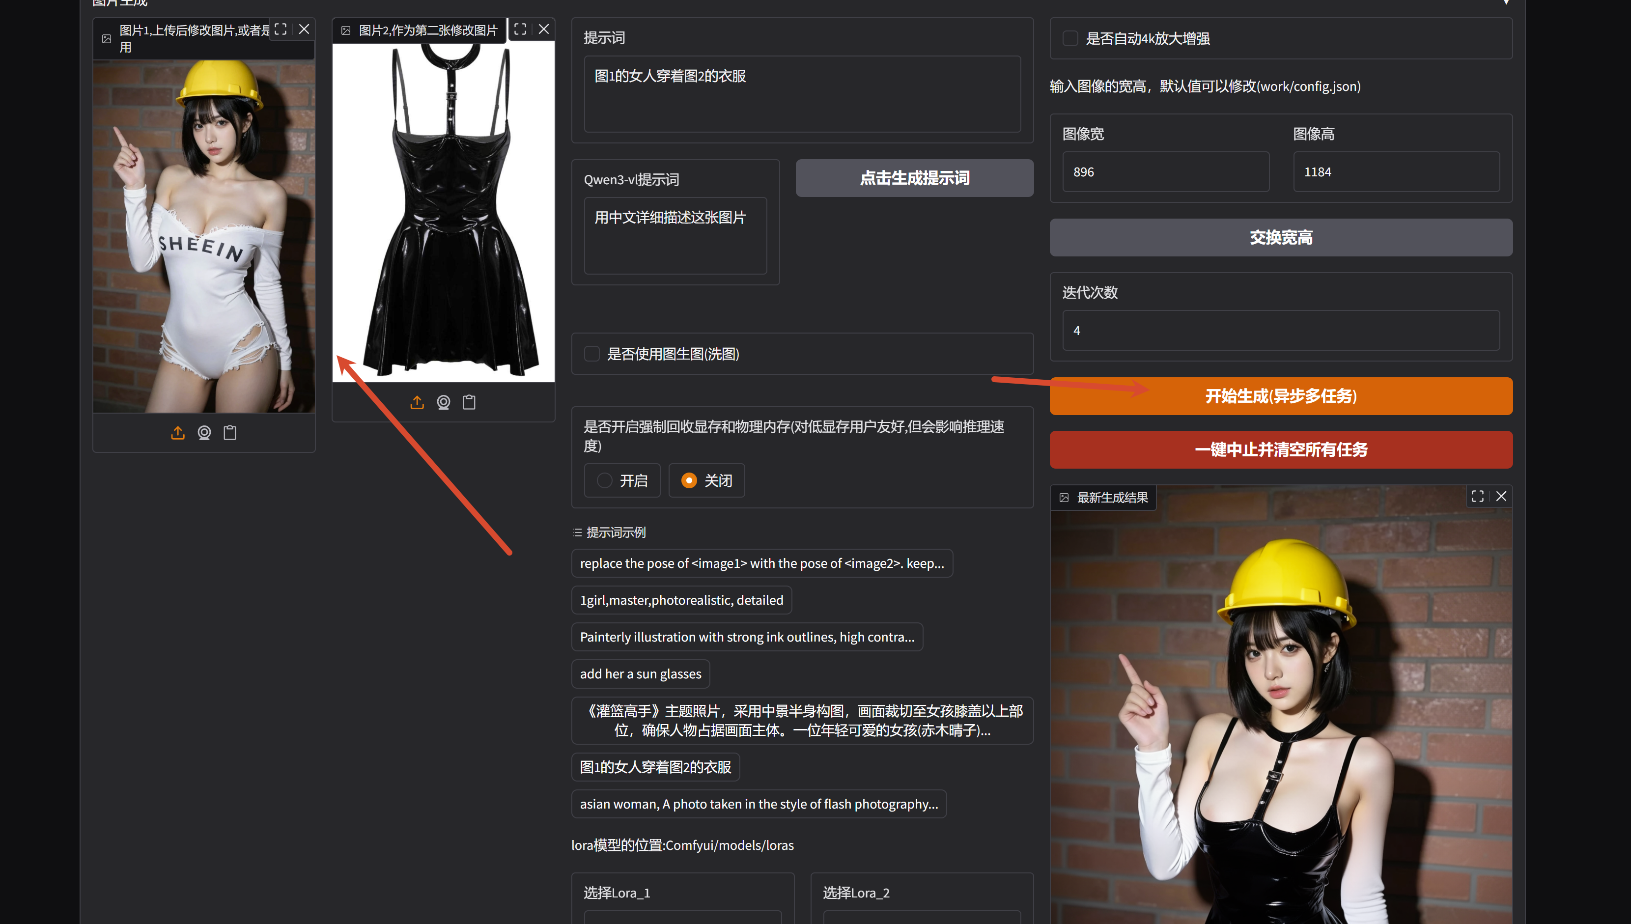Click the list icon beside 提示词示例
The width and height of the screenshot is (1631, 924).
coord(577,532)
